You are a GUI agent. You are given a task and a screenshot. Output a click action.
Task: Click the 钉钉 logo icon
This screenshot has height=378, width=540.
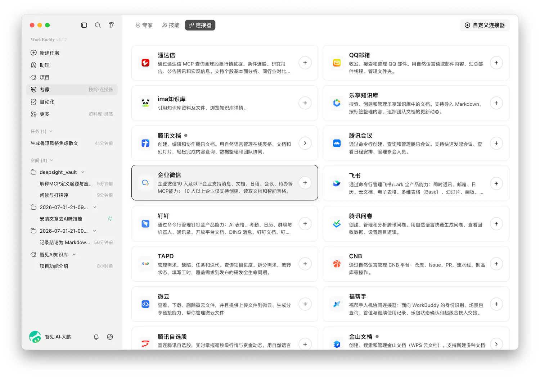pos(145,224)
